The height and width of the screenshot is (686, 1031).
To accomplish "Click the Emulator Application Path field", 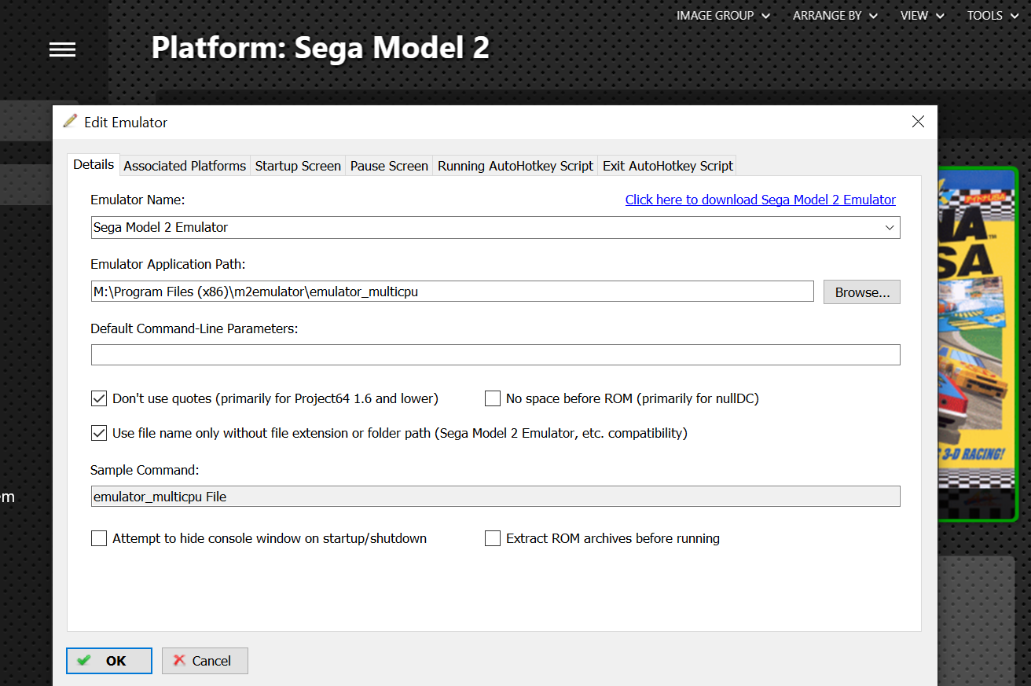I will [x=453, y=292].
